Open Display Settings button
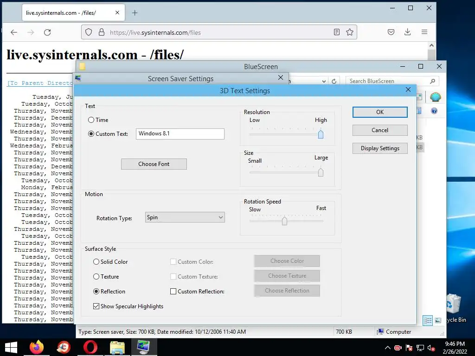 380,148
